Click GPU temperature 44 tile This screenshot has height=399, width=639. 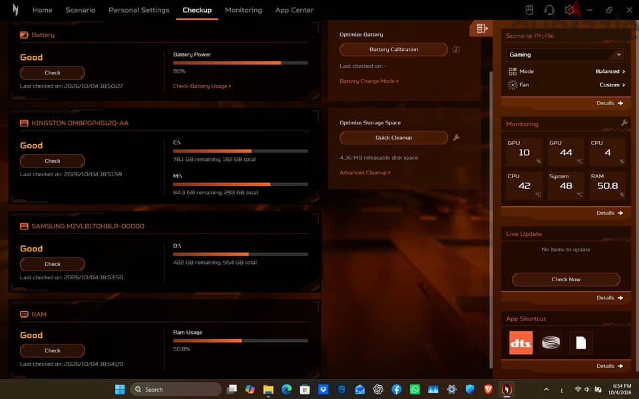pyautogui.click(x=566, y=152)
